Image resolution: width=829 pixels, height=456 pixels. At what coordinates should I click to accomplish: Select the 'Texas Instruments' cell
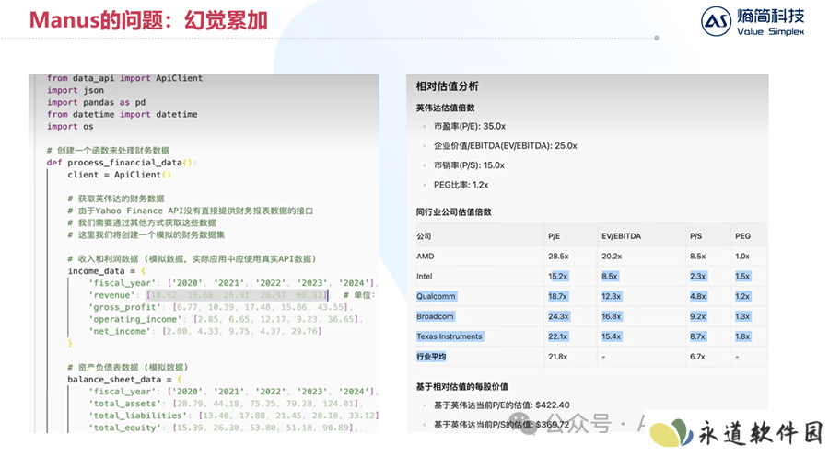[450, 336]
